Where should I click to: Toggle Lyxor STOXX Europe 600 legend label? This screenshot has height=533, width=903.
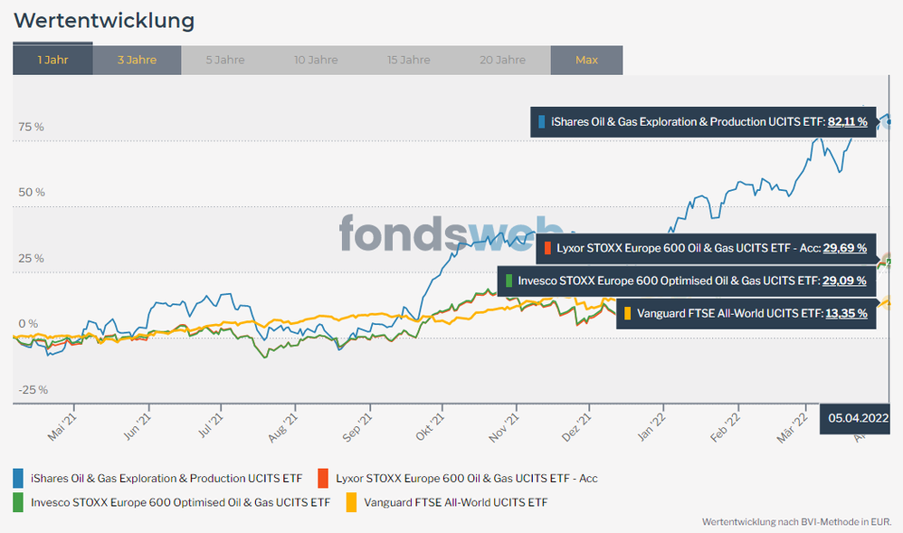466,478
